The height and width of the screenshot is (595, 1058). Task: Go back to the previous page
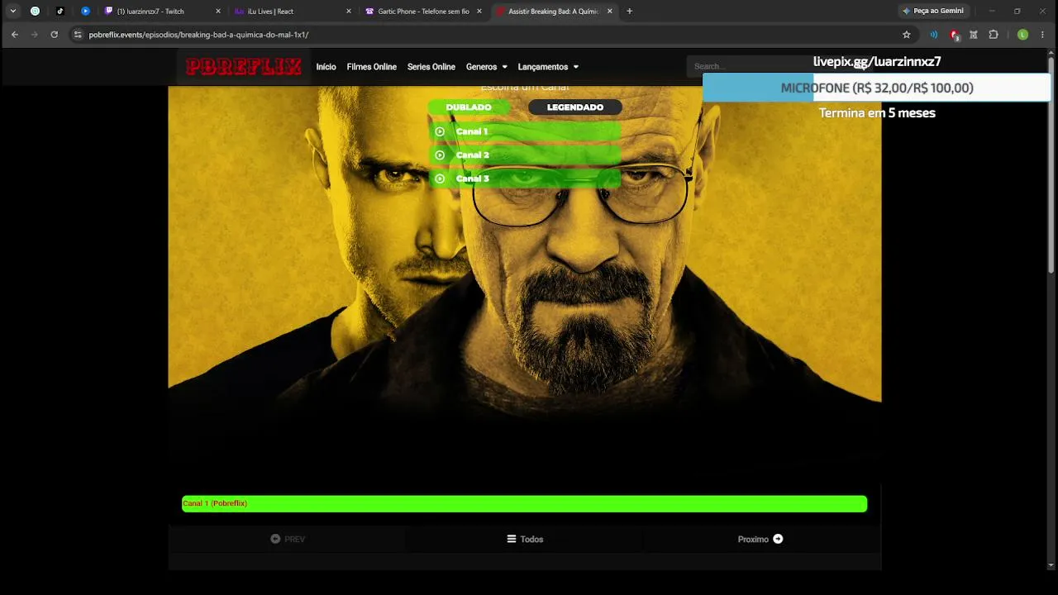pos(15,35)
